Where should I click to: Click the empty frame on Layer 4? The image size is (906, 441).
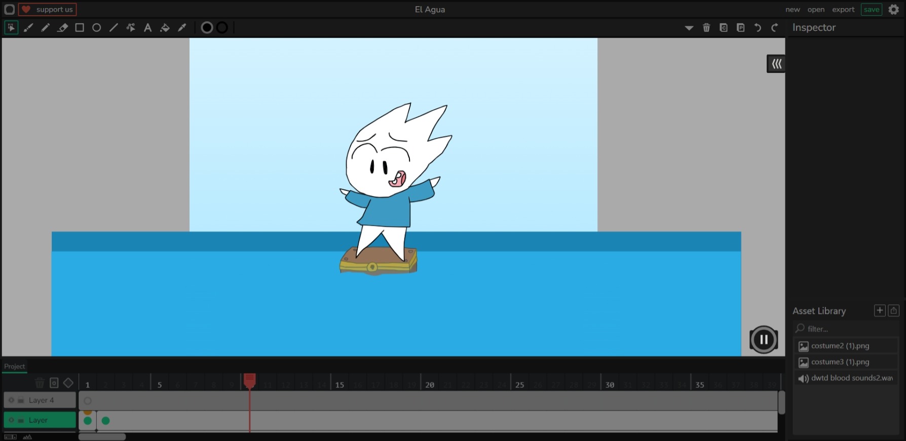(x=88, y=400)
